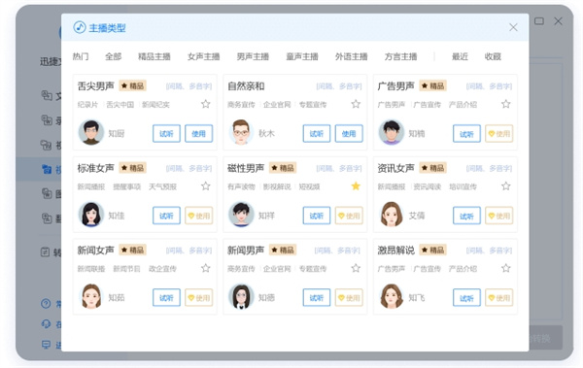Click the headset support icon in background sidebar

click(x=46, y=324)
